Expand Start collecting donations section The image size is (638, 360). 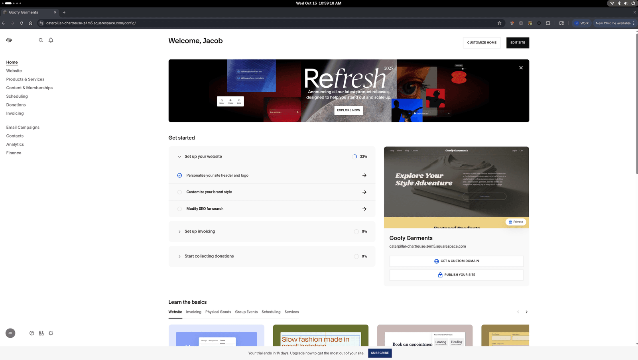(179, 256)
